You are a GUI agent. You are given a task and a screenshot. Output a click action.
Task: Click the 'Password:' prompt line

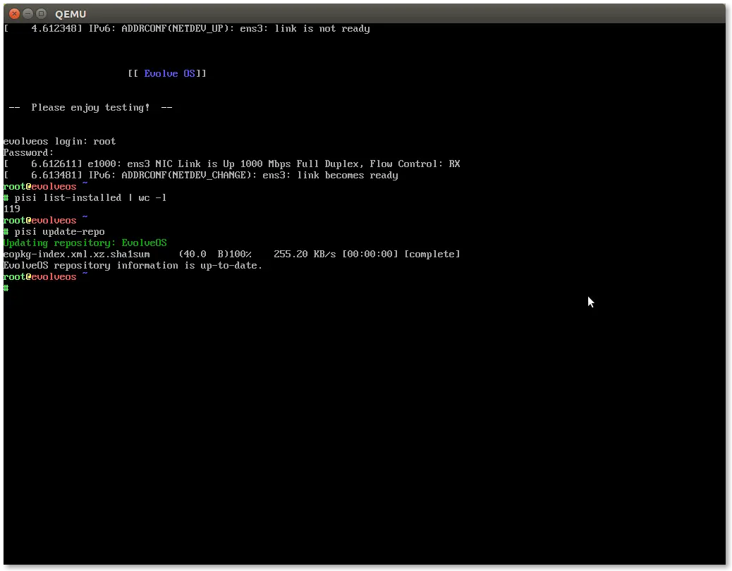(28, 152)
